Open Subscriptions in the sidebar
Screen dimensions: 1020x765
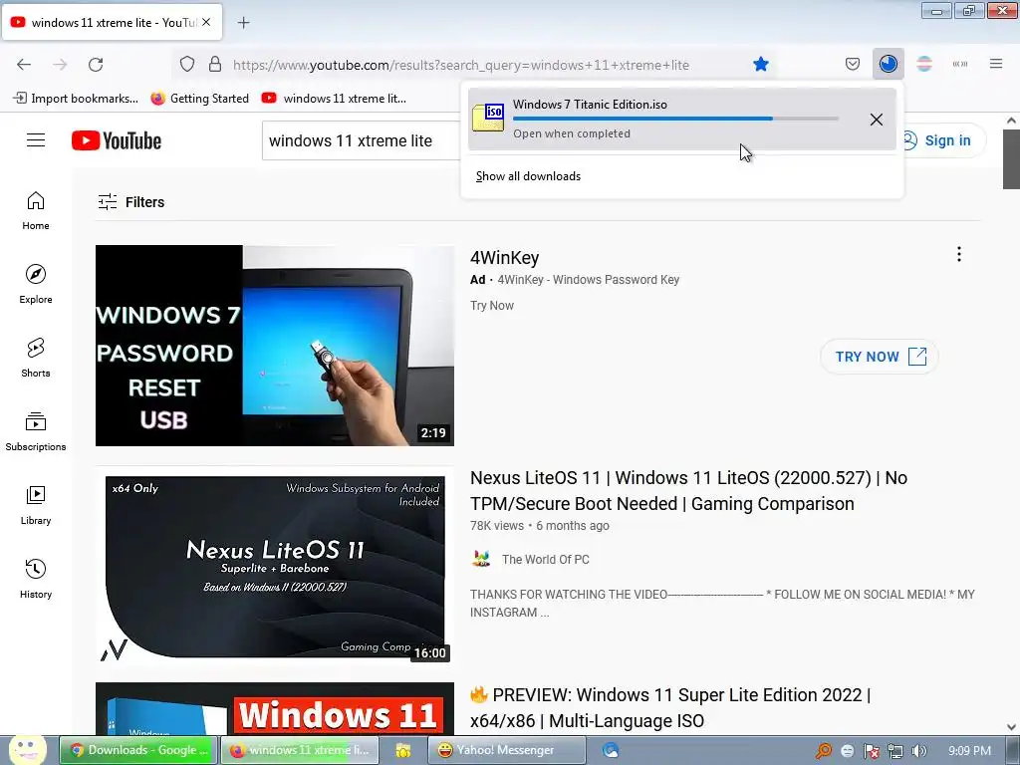point(36,431)
